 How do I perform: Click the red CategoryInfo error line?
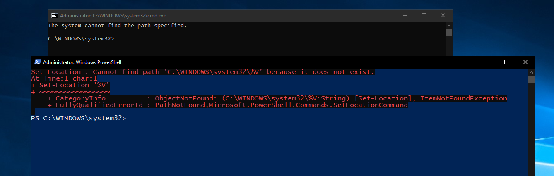coord(277,98)
